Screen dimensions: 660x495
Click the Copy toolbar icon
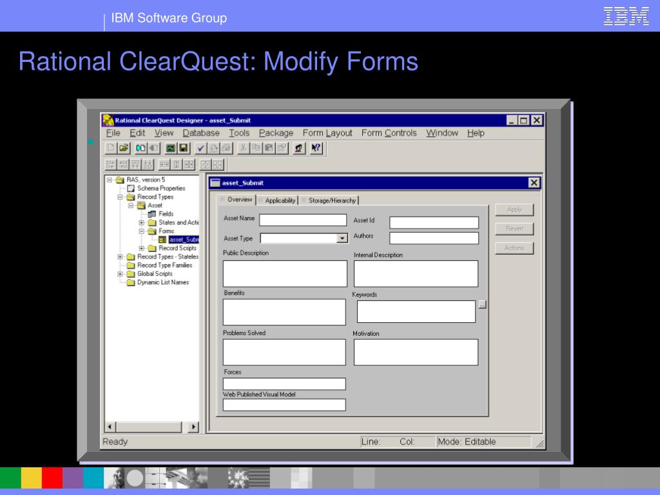[256, 148]
